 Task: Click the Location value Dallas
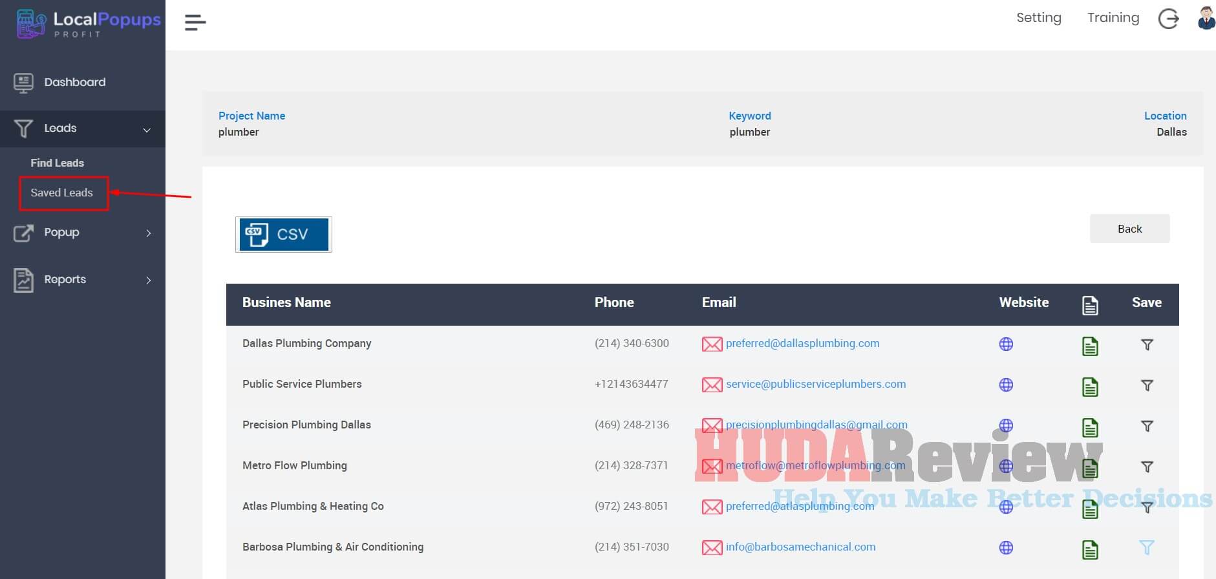coord(1171,132)
